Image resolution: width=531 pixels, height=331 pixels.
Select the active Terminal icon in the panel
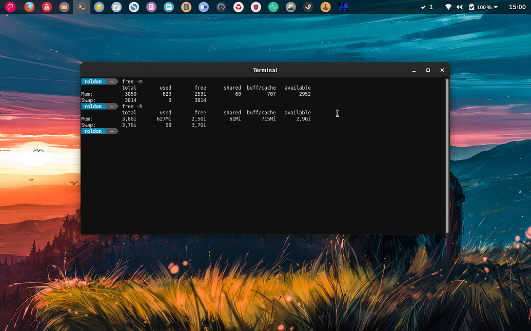click(82, 7)
